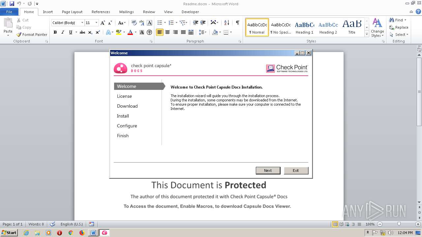Screen dimensions: 422x237
Task: Click the Numbering list icon
Action: point(171,23)
